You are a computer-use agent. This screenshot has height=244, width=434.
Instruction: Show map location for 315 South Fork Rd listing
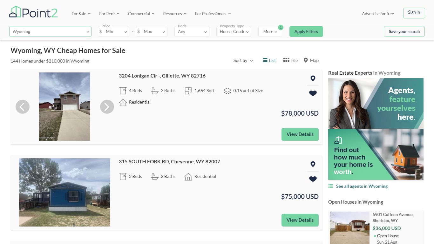313,164
